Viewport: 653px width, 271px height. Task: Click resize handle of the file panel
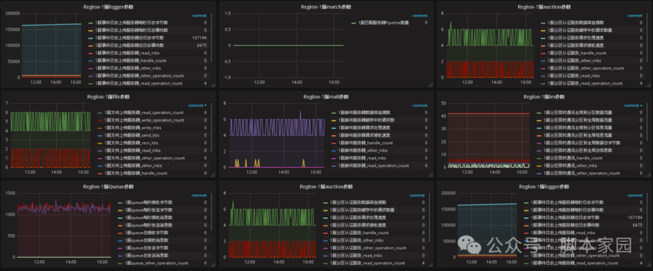[x=213, y=175]
